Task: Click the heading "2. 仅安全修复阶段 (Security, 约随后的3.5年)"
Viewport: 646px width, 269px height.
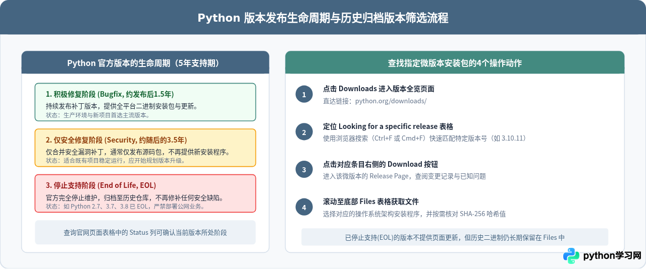Action: click(x=116, y=140)
